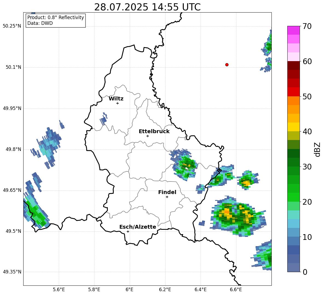Click the Findel label text
324x295 pixels.
tap(167, 192)
